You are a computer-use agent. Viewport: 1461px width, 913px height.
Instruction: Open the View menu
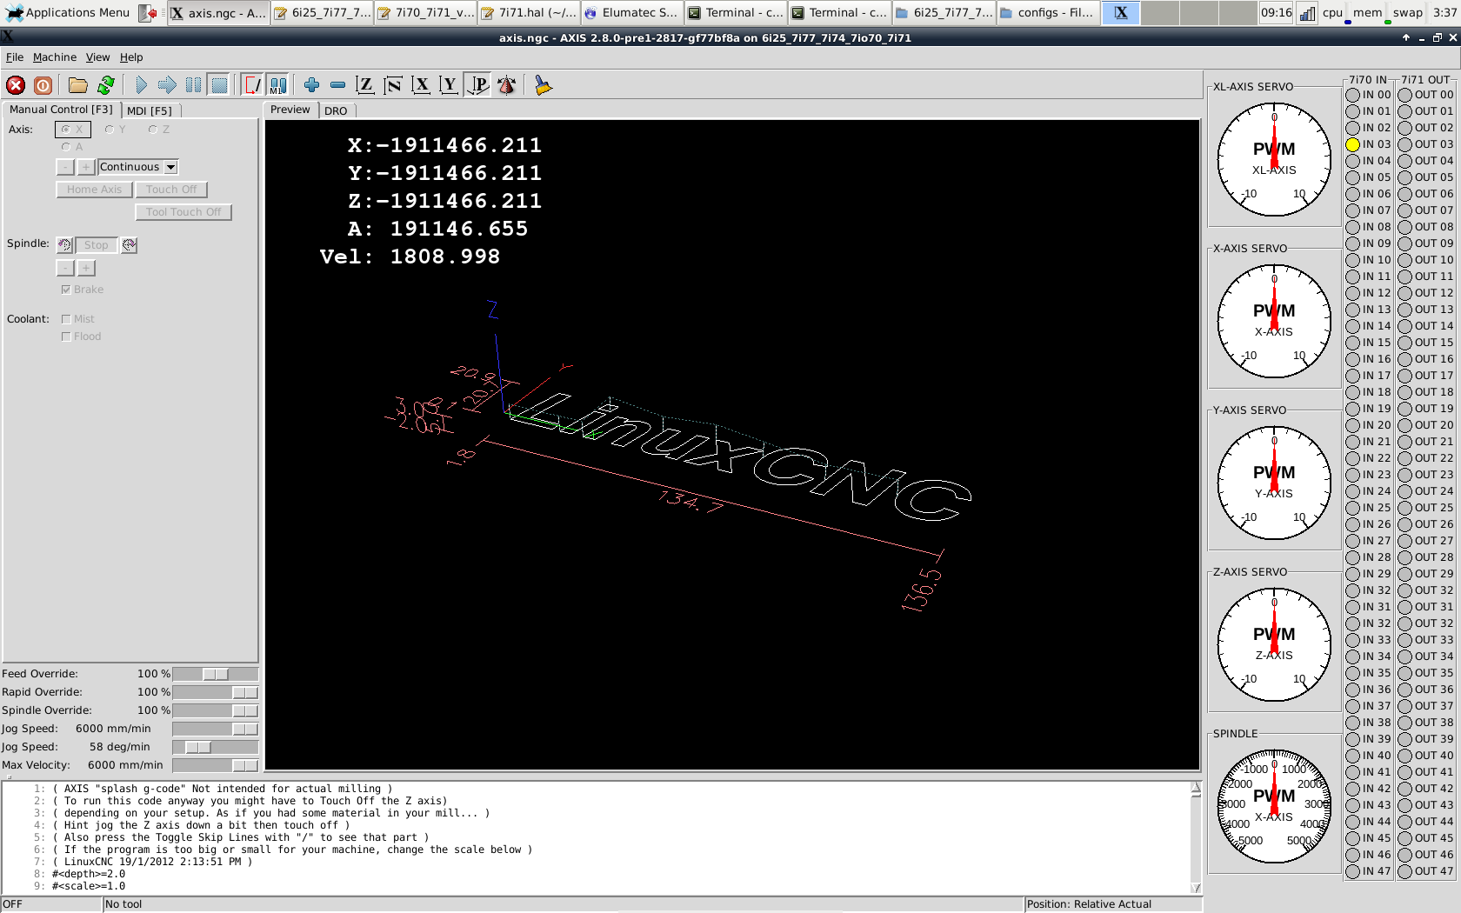[x=97, y=57]
